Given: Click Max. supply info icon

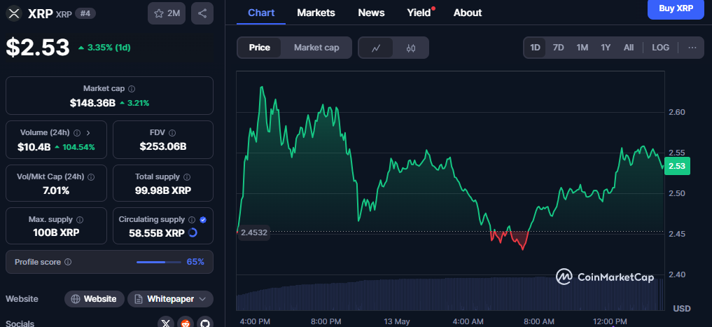Looking at the screenshot, I should point(80,220).
